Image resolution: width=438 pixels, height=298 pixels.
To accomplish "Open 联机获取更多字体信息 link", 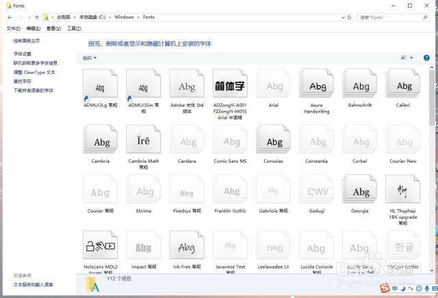I will (x=35, y=63).
